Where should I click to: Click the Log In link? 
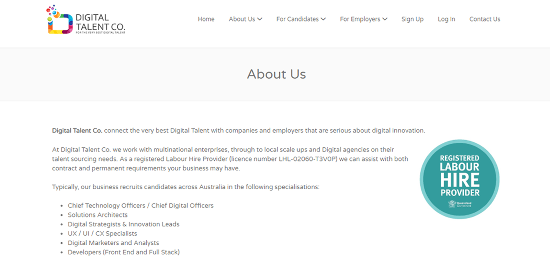pos(447,19)
